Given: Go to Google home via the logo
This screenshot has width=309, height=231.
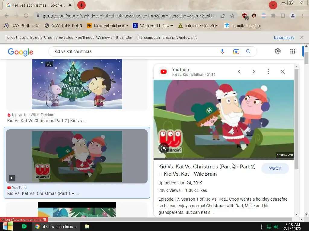Looking at the screenshot, I should click(21, 52).
